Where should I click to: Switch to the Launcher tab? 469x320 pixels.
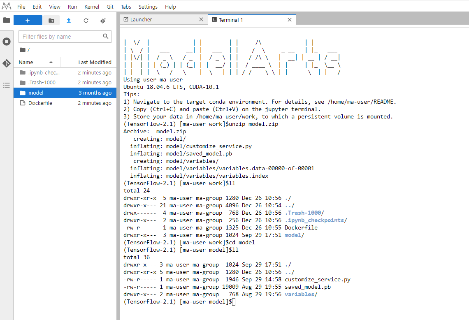(164, 19)
